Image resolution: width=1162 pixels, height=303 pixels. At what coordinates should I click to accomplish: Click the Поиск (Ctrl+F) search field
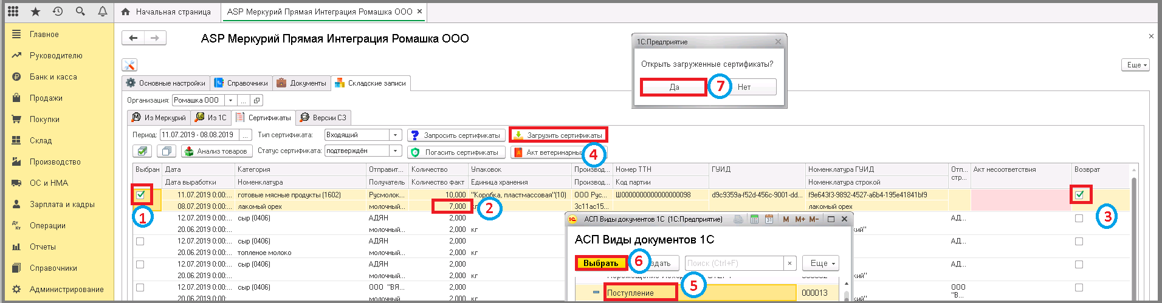[734, 263]
